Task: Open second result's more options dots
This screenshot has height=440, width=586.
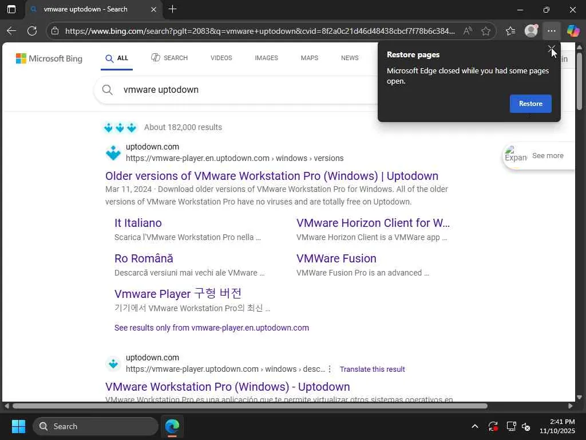Action: point(330,370)
